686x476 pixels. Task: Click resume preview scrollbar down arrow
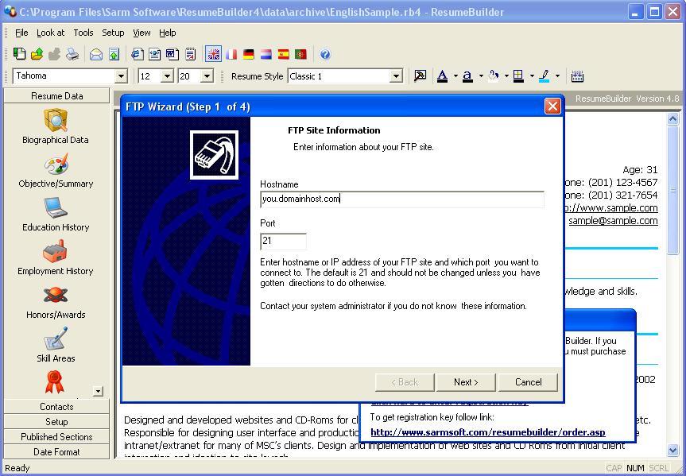tap(672, 450)
